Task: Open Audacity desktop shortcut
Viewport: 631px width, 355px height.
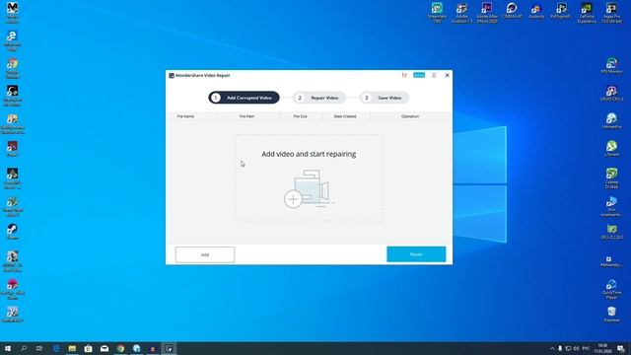Action: click(536, 11)
